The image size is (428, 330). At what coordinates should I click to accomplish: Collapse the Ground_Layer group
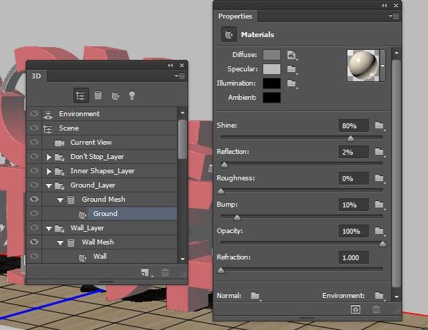(x=49, y=186)
